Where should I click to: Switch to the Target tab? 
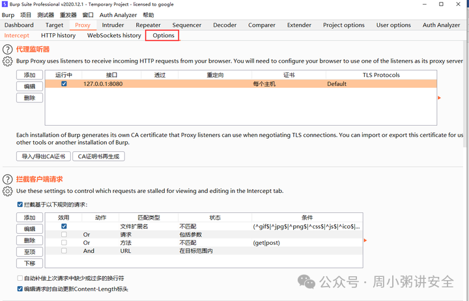54,25
